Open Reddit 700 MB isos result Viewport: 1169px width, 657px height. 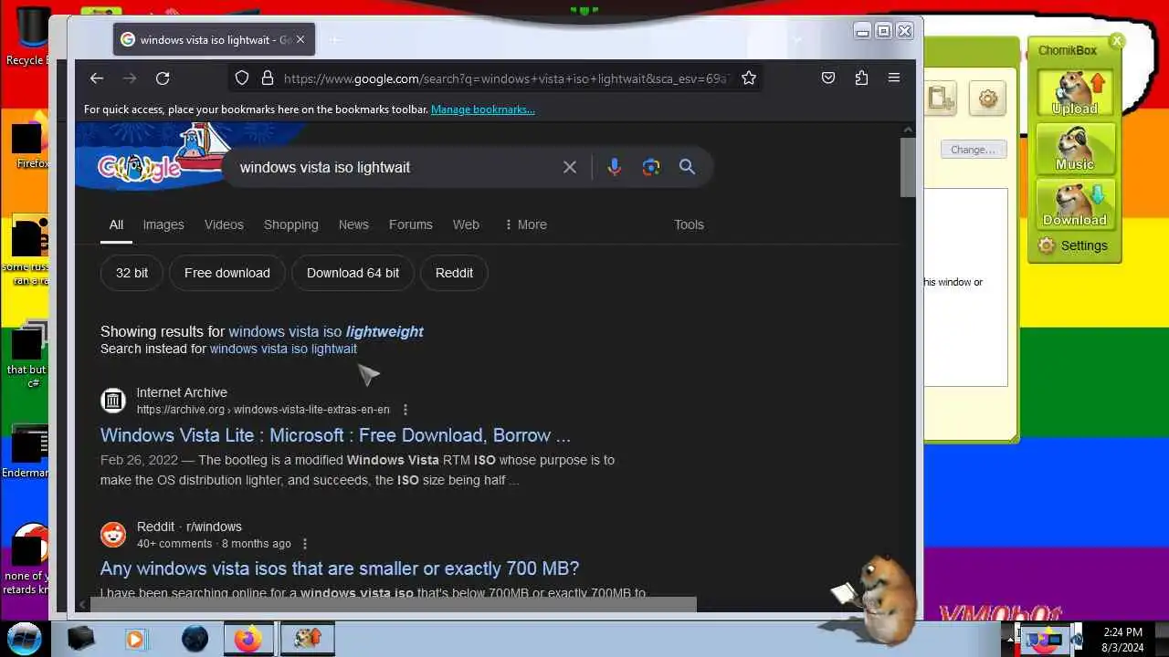pyautogui.click(x=340, y=568)
